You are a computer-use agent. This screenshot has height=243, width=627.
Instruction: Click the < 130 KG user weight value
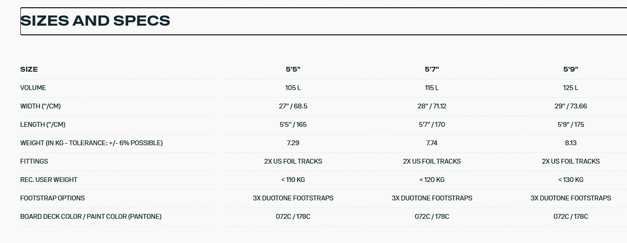point(571,180)
